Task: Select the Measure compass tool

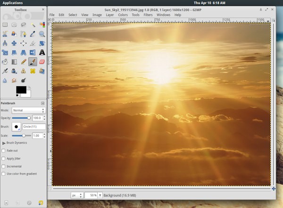Action: pyautogui.click(x=5, y=43)
